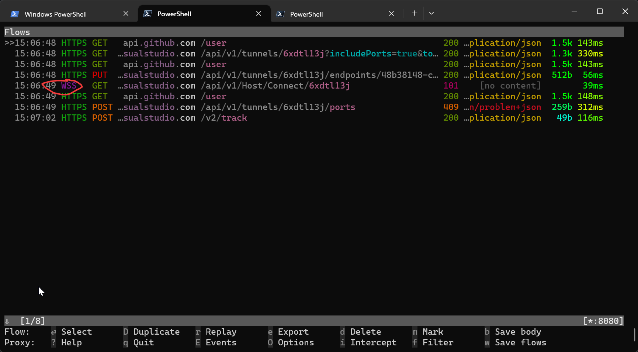The width and height of the screenshot is (638, 352).
Task: Click the follow-mode arrow in status bar
Action: [7, 321]
